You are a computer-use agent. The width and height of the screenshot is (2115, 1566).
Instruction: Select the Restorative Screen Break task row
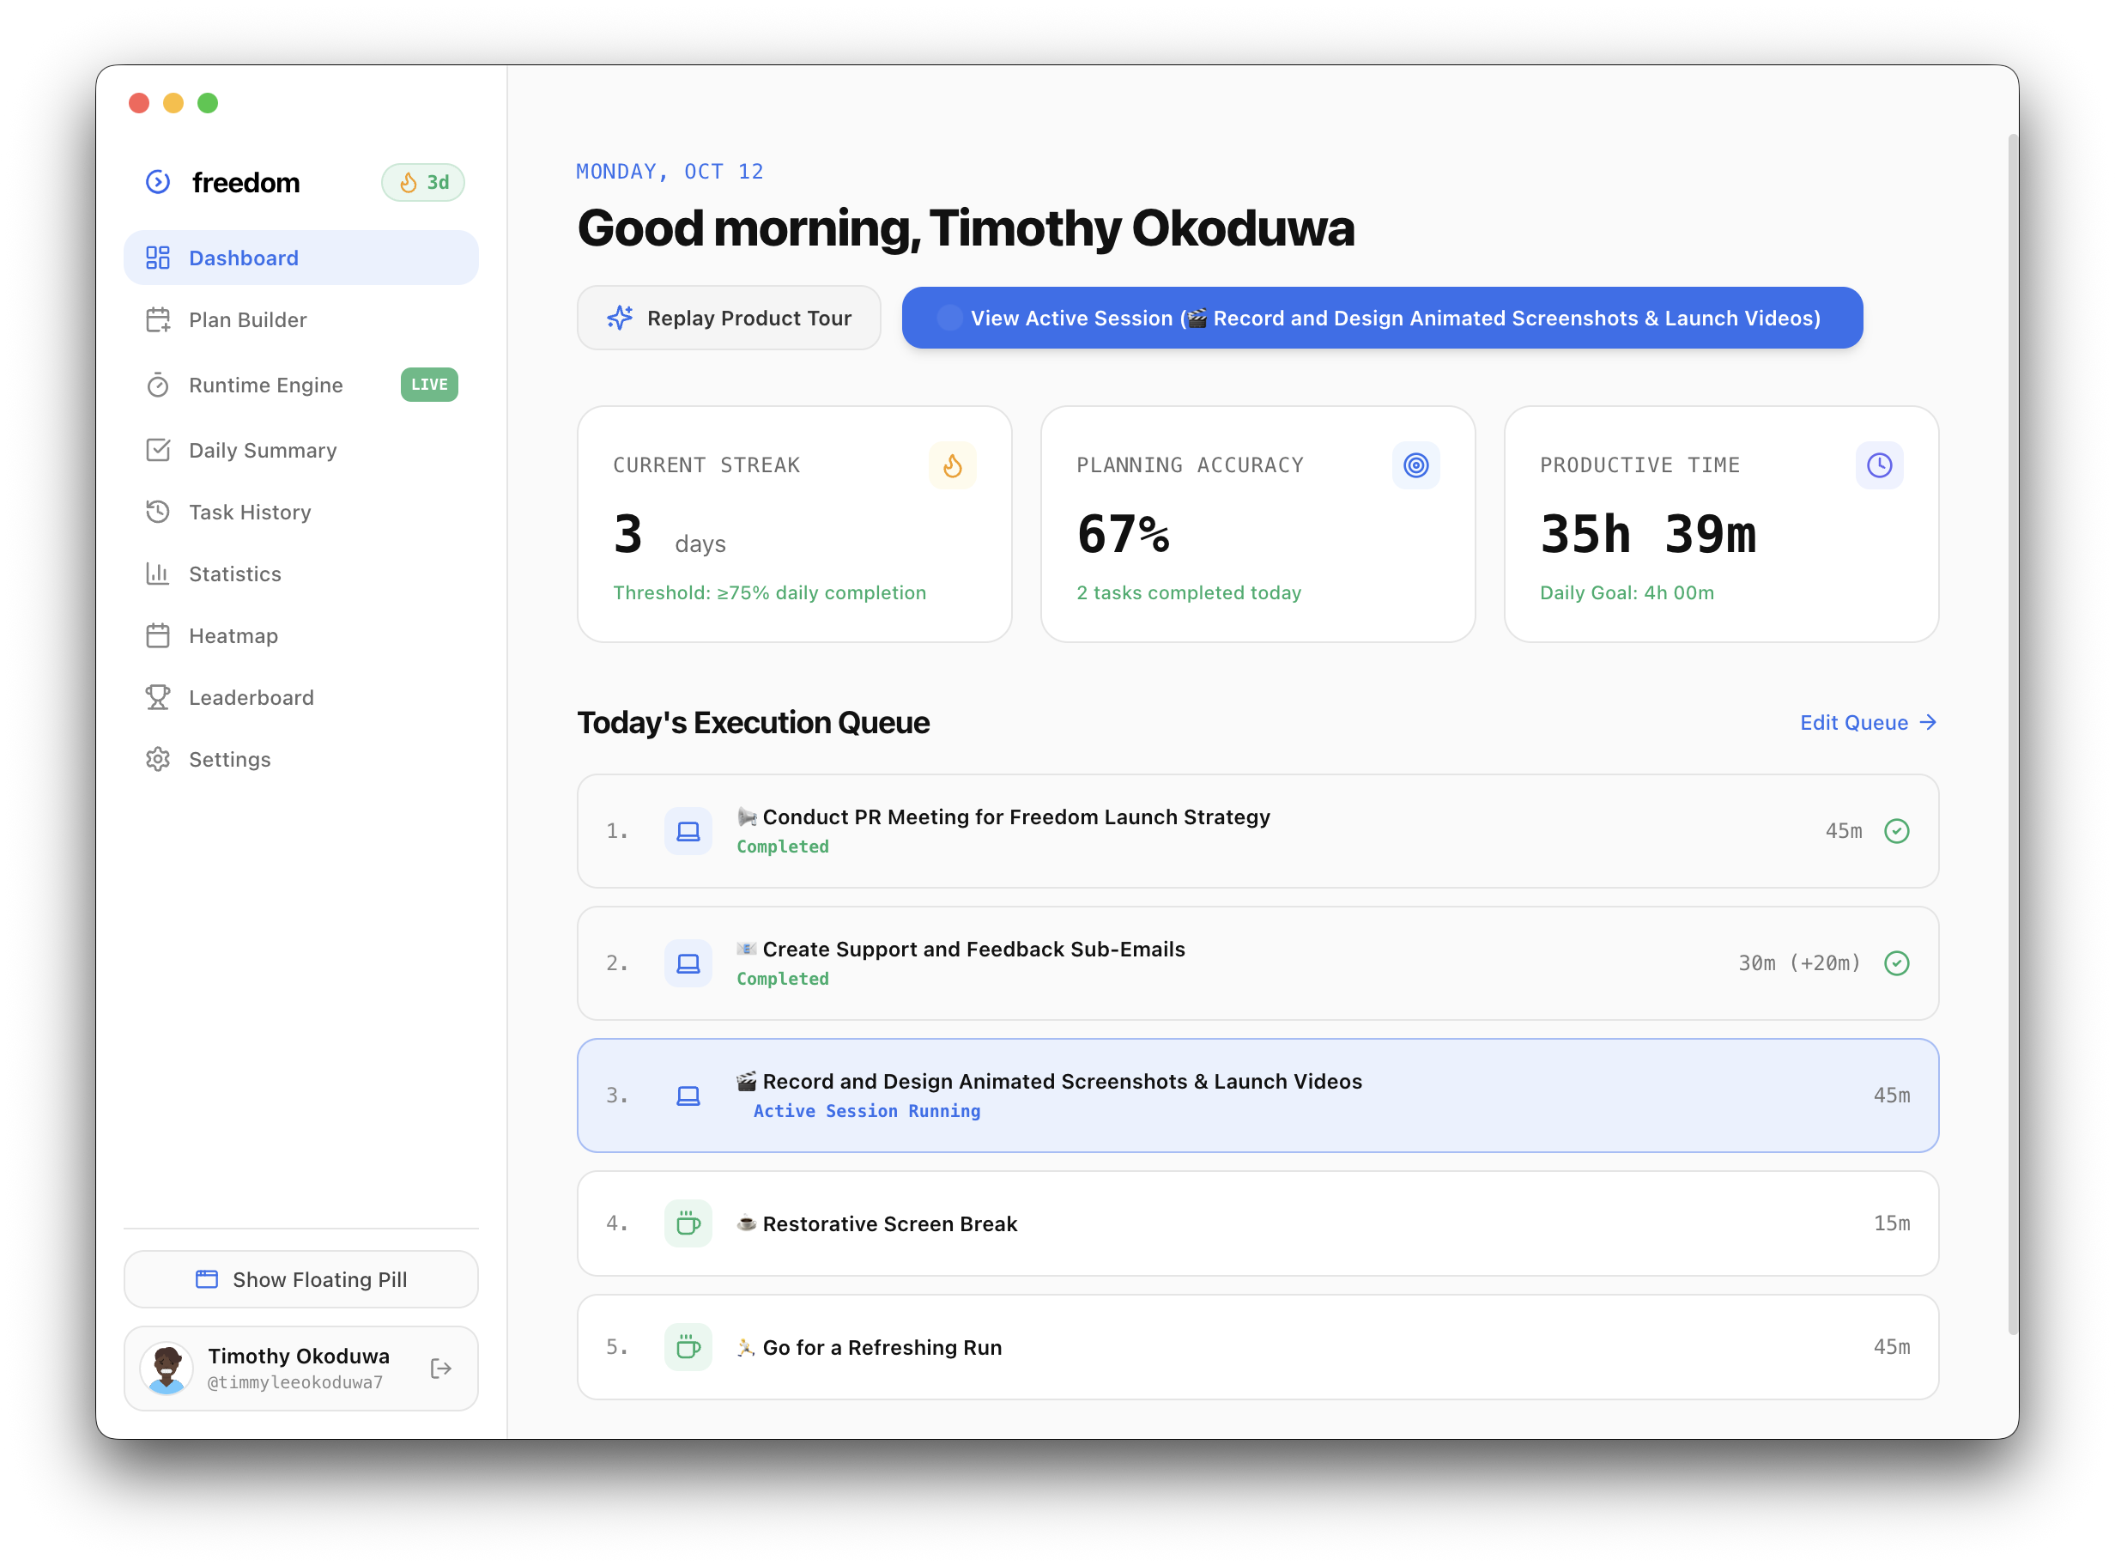click(1257, 1223)
